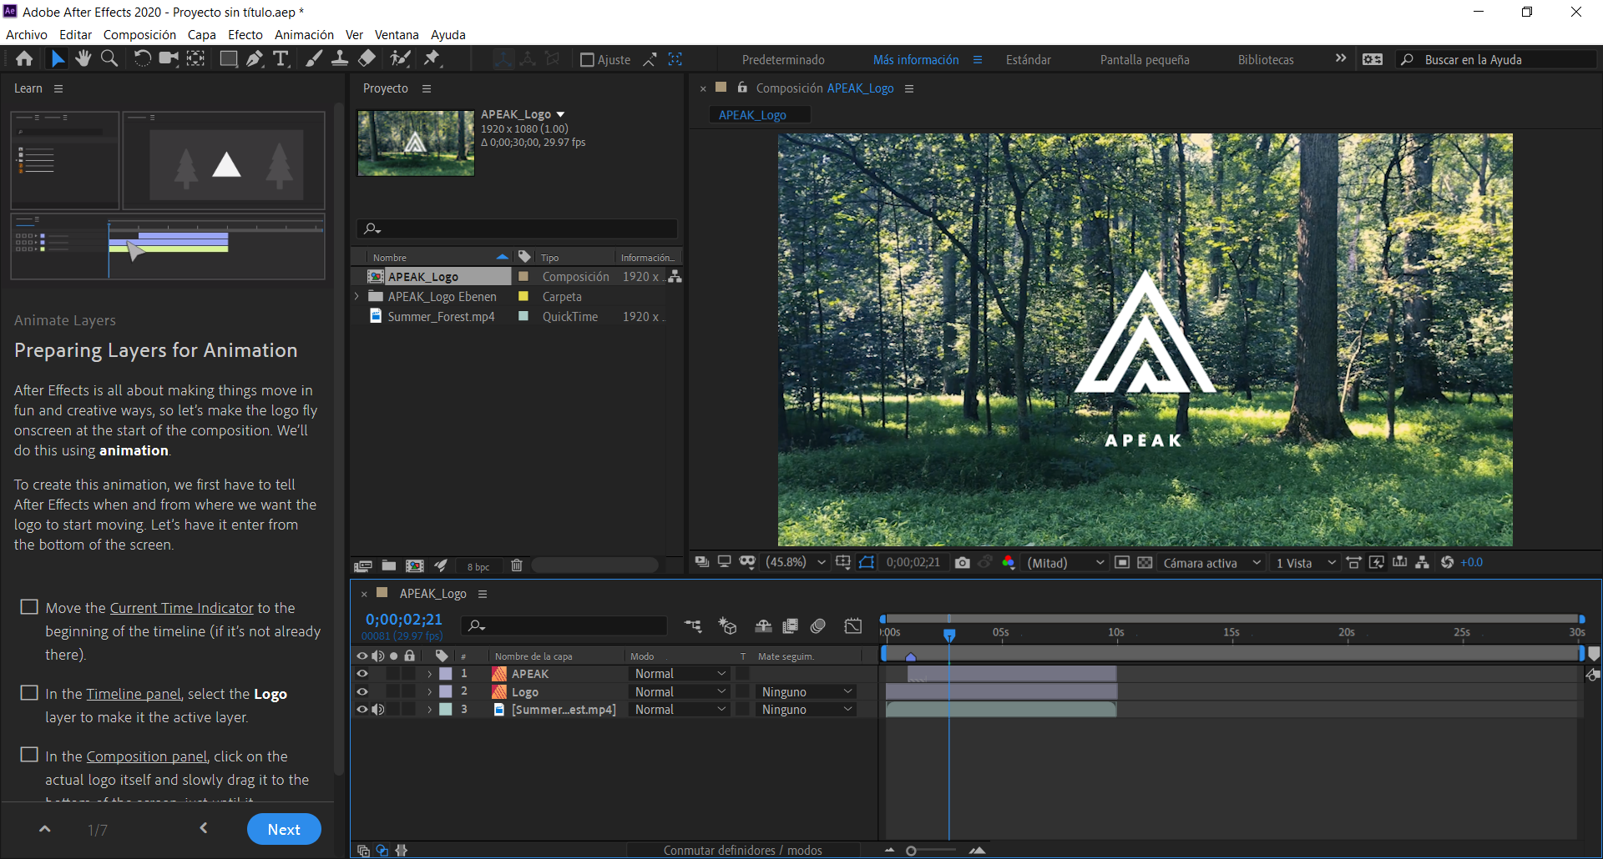1603x859 pixels.
Task: Click the yellow label swatch of Carpeta
Action: click(523, 297)
